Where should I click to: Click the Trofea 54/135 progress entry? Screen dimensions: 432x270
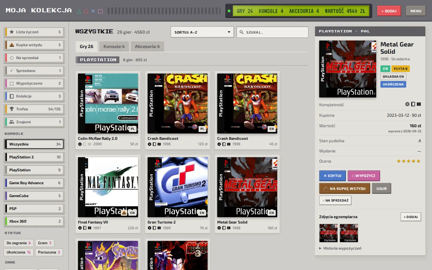pos(34,109)
